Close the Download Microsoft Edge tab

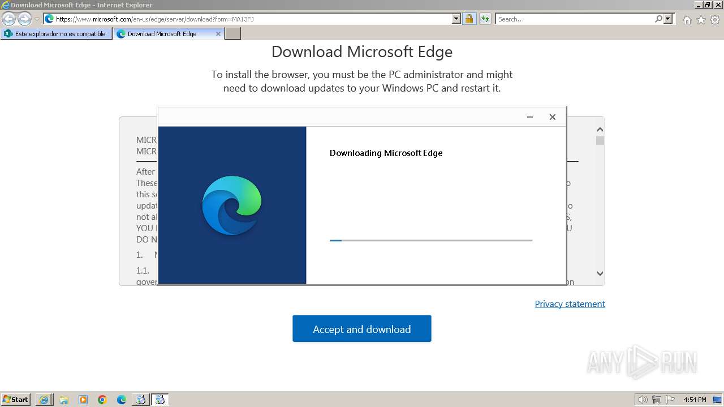click(218, 34)
